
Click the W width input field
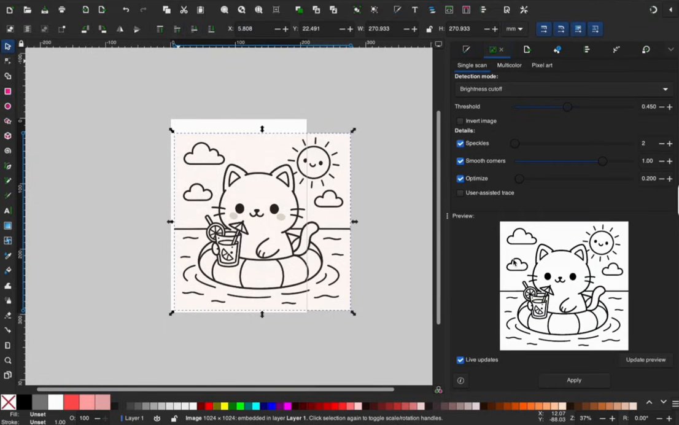384,29
